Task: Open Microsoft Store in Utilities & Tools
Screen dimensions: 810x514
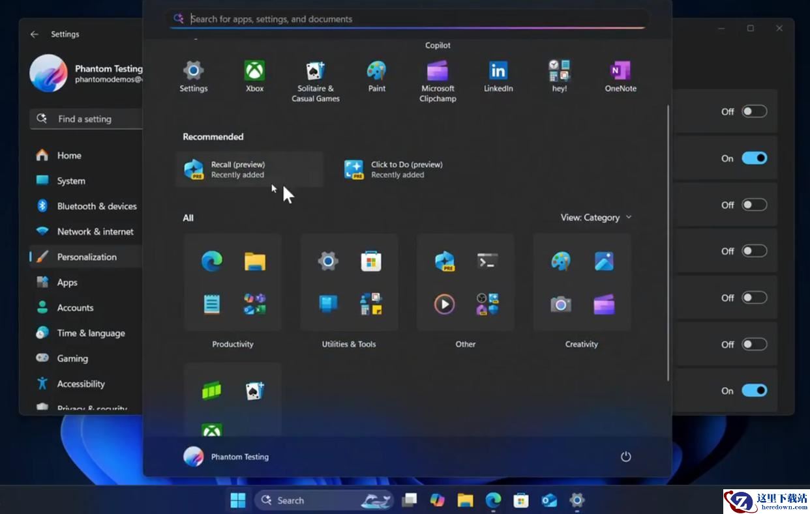Action: [371, 261]
